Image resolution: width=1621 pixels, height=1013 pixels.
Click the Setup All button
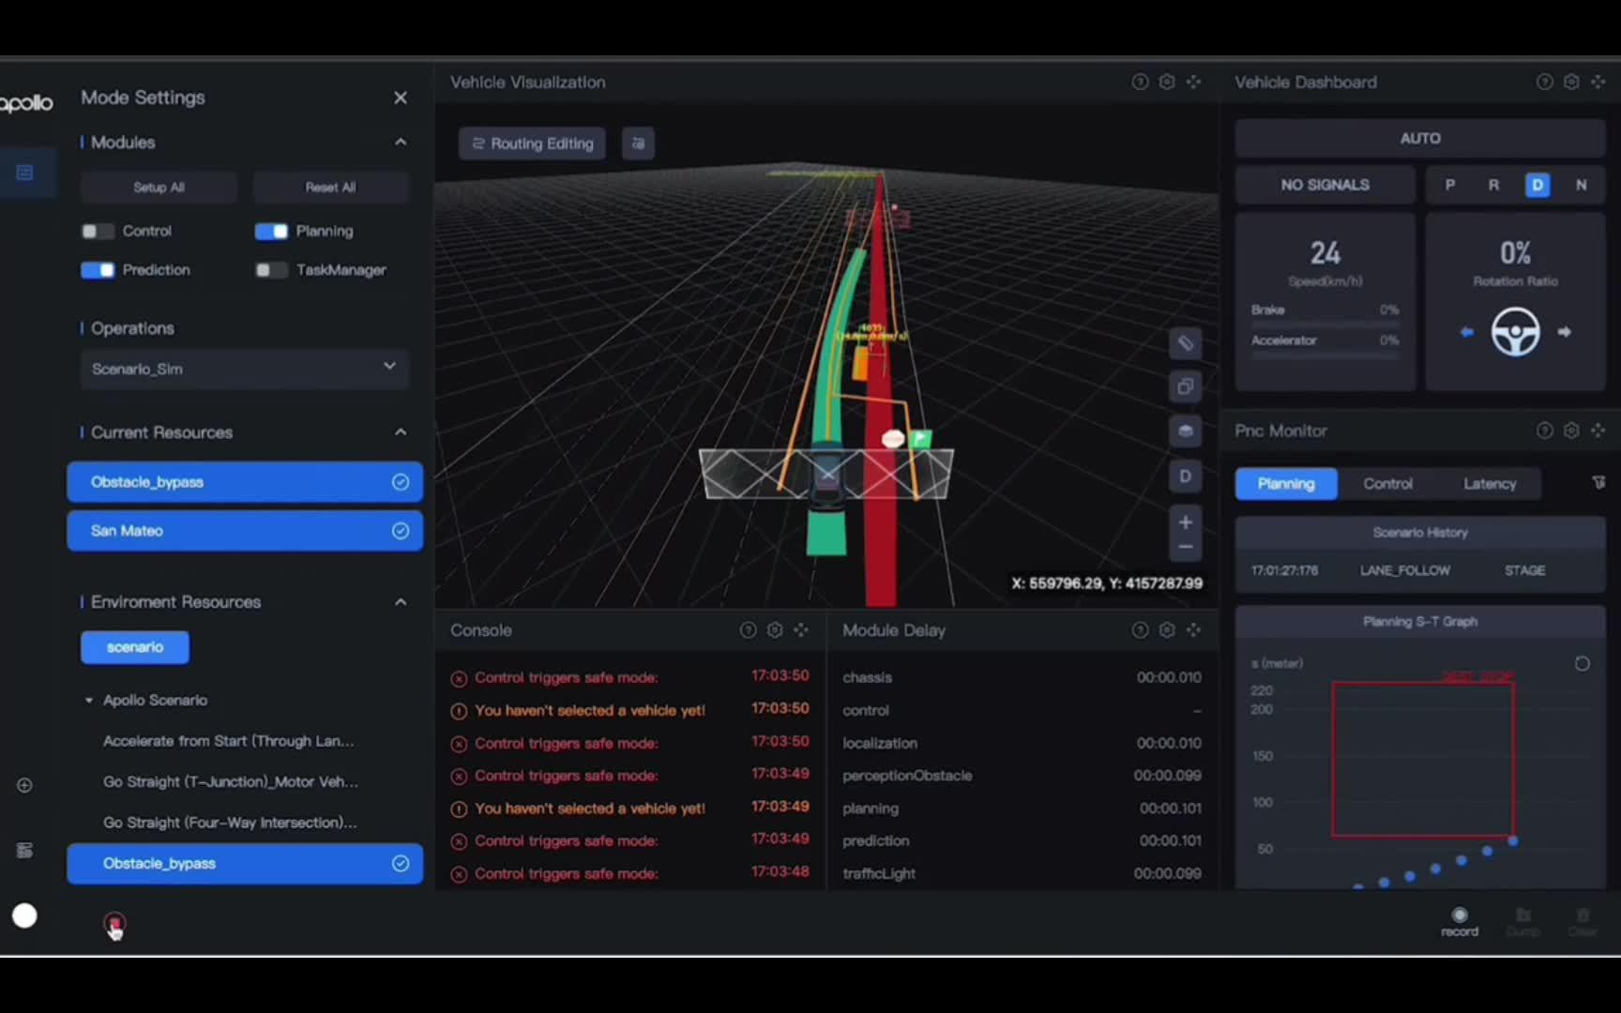(159, 187)
